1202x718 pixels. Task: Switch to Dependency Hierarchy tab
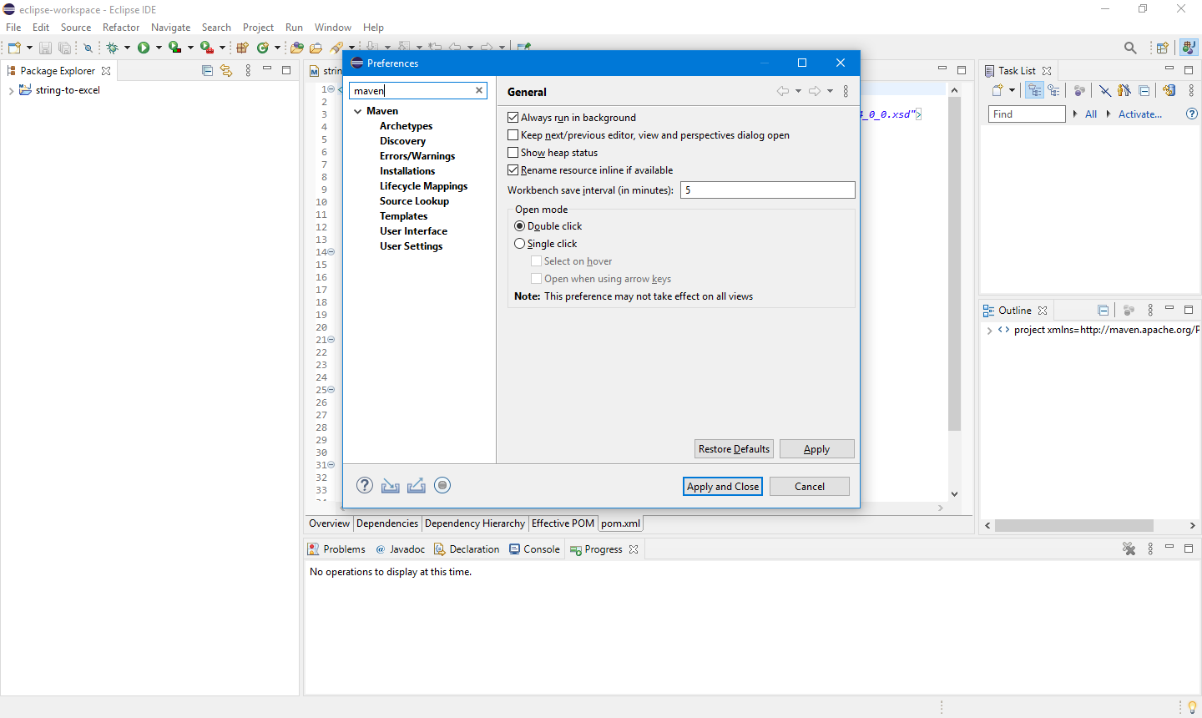pyautogui.click(x=475, y=523)
